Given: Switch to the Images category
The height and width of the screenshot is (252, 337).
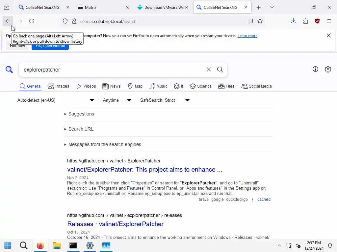Looking at the screenshot, I should (x=59, y=86).
